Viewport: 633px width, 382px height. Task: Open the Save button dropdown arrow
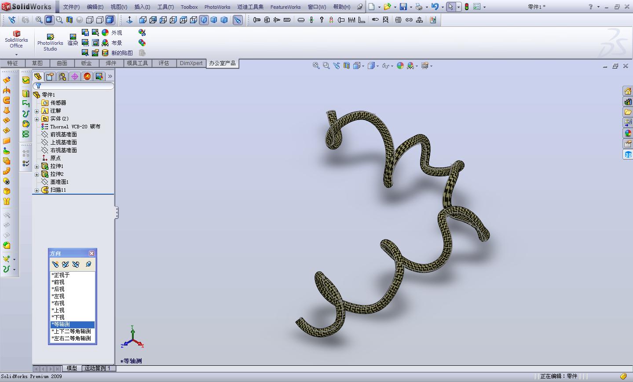[410, 7]
